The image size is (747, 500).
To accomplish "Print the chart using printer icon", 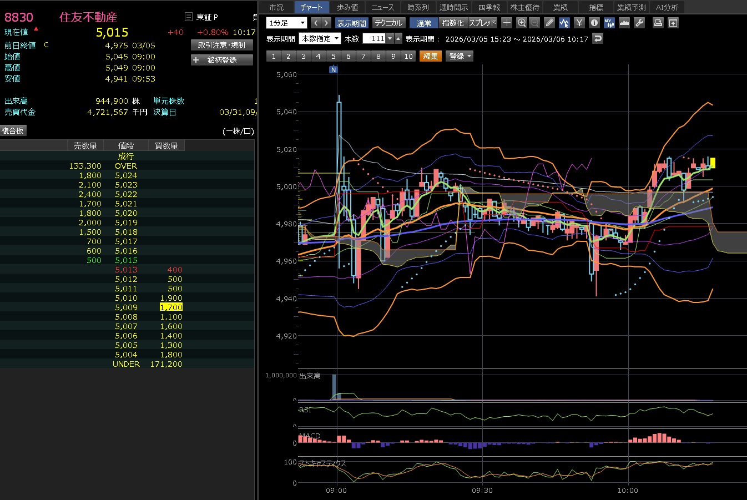I will tap(658, 23).
